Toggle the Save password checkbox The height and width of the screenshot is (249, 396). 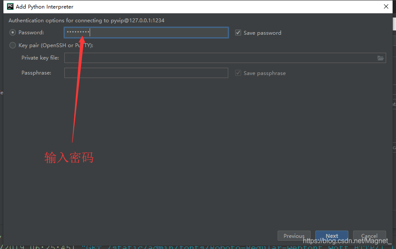coord(238,33)
